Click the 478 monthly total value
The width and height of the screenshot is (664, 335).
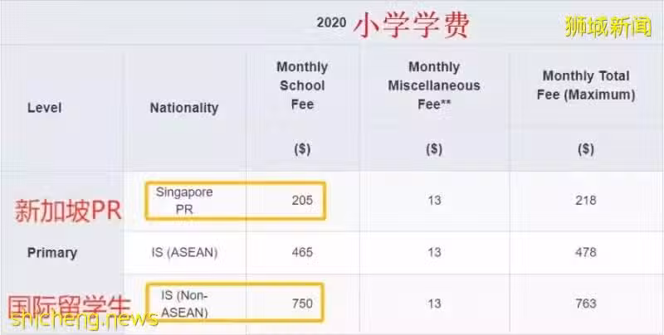[x=586, y=253]
